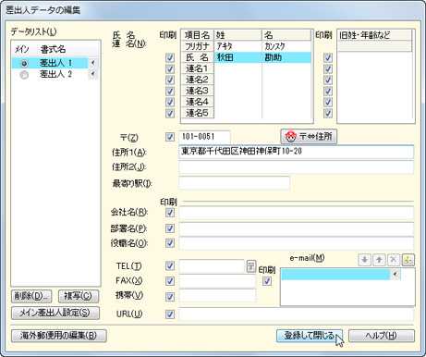Toggle the e-mail print checkbox
The image size is (426, 357).
coord(267,281)
